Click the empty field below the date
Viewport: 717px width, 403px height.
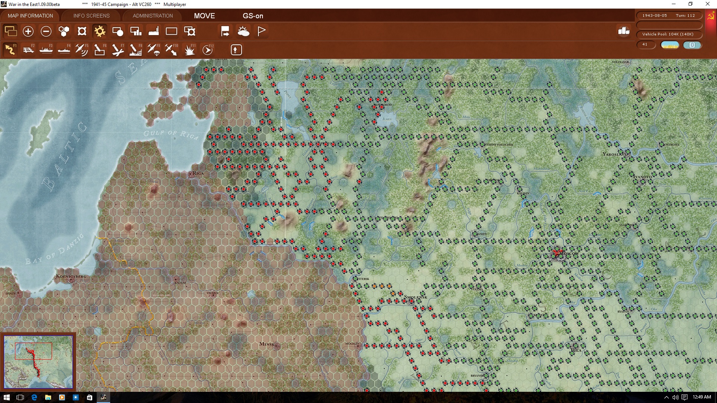[669, 25]
